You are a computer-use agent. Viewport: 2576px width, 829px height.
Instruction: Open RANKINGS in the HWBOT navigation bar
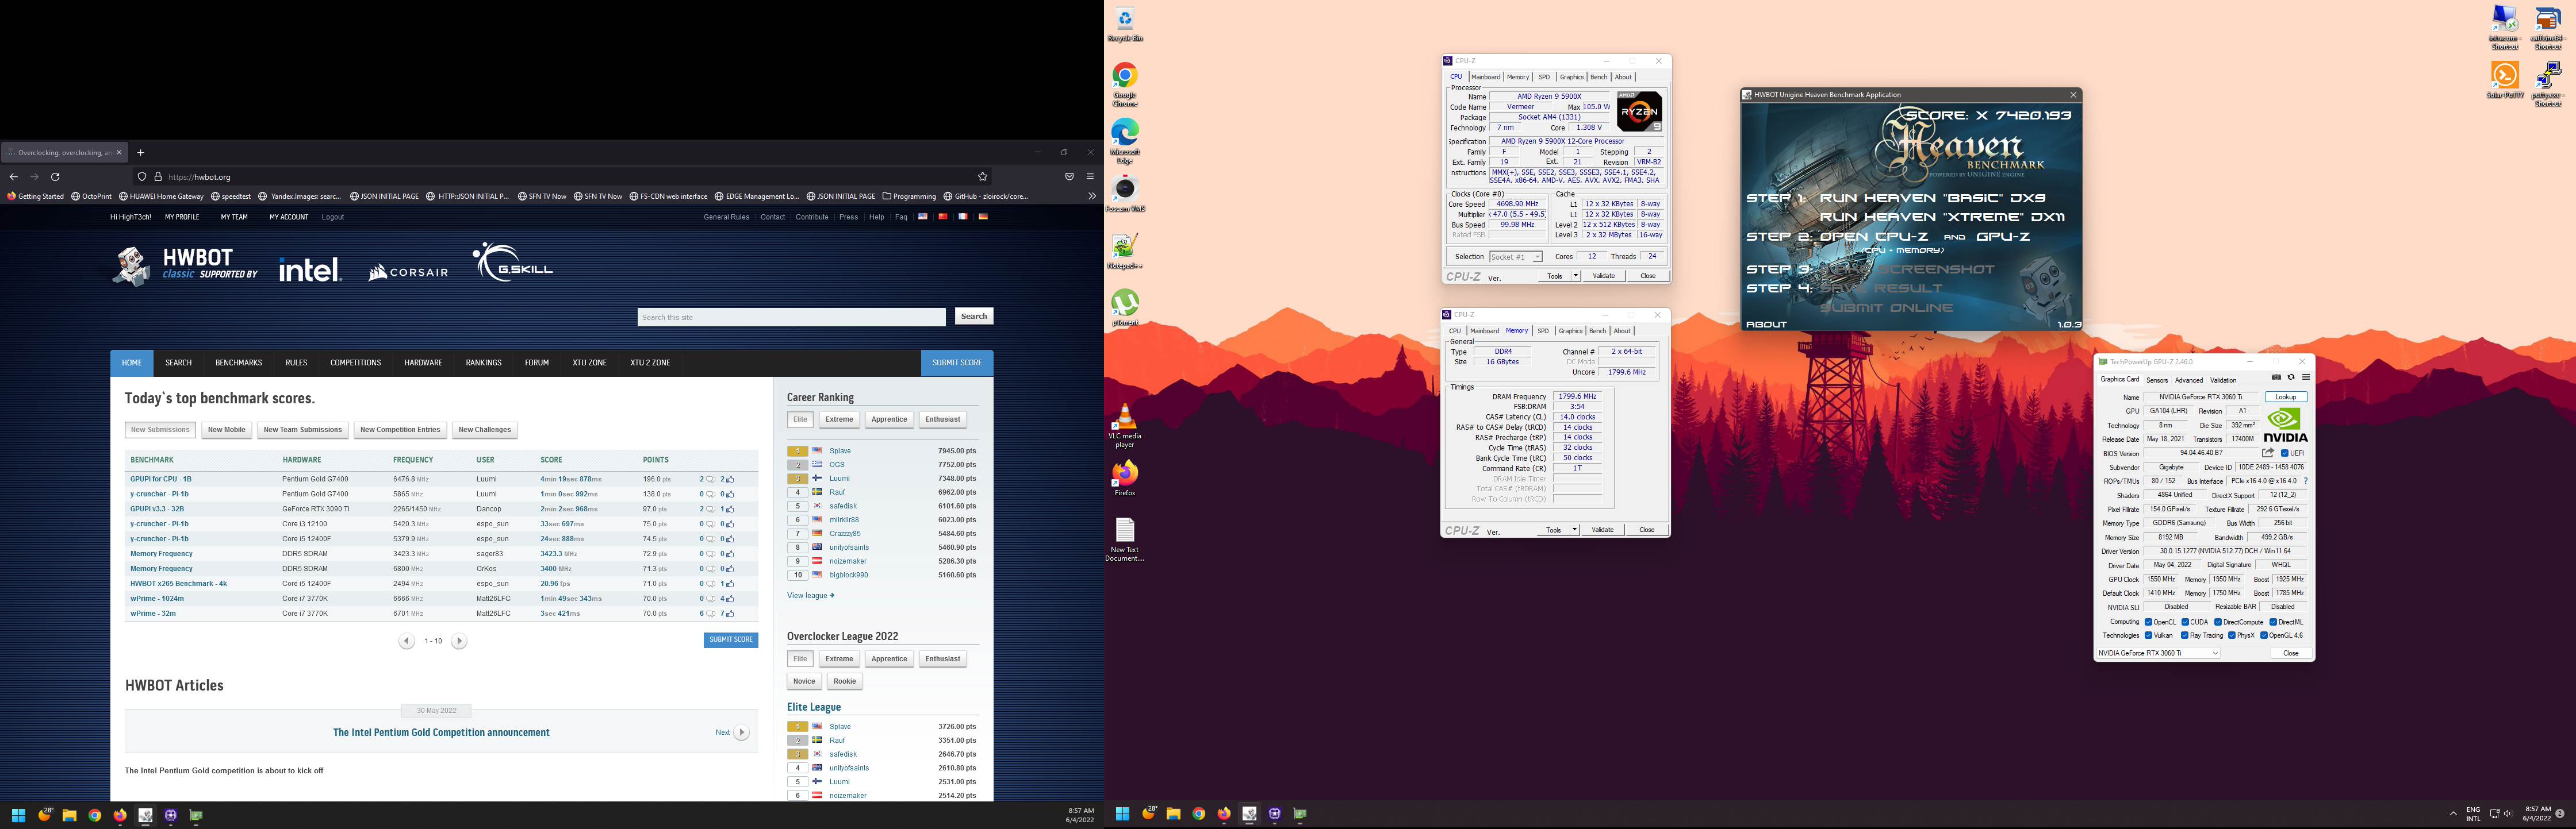point(484,363)
